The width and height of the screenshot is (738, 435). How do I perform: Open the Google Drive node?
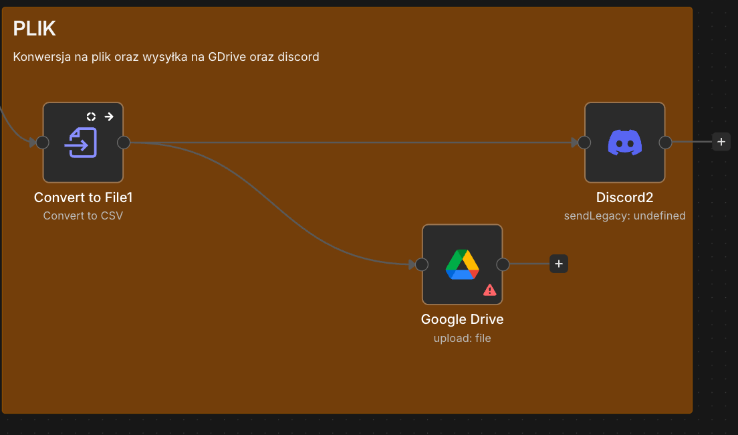[x=462, y=264]
